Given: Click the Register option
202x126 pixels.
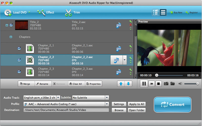Looking at the screenshot, I should [192, 12].
